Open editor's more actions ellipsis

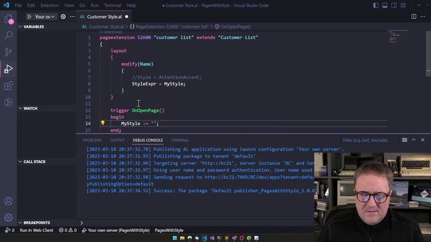click(423, 17)
